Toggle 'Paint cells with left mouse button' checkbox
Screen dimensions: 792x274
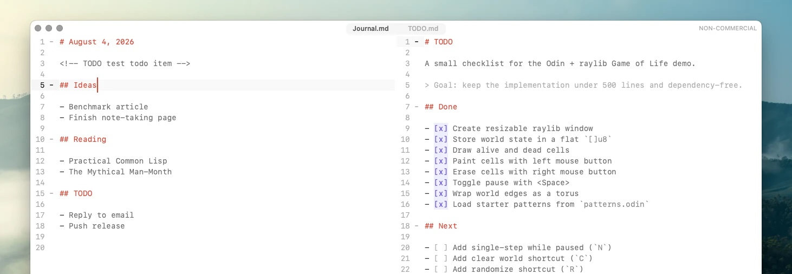441,161
